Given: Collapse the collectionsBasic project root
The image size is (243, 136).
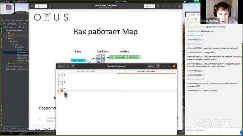Looking at the screenshot, I should click(4, 30).
